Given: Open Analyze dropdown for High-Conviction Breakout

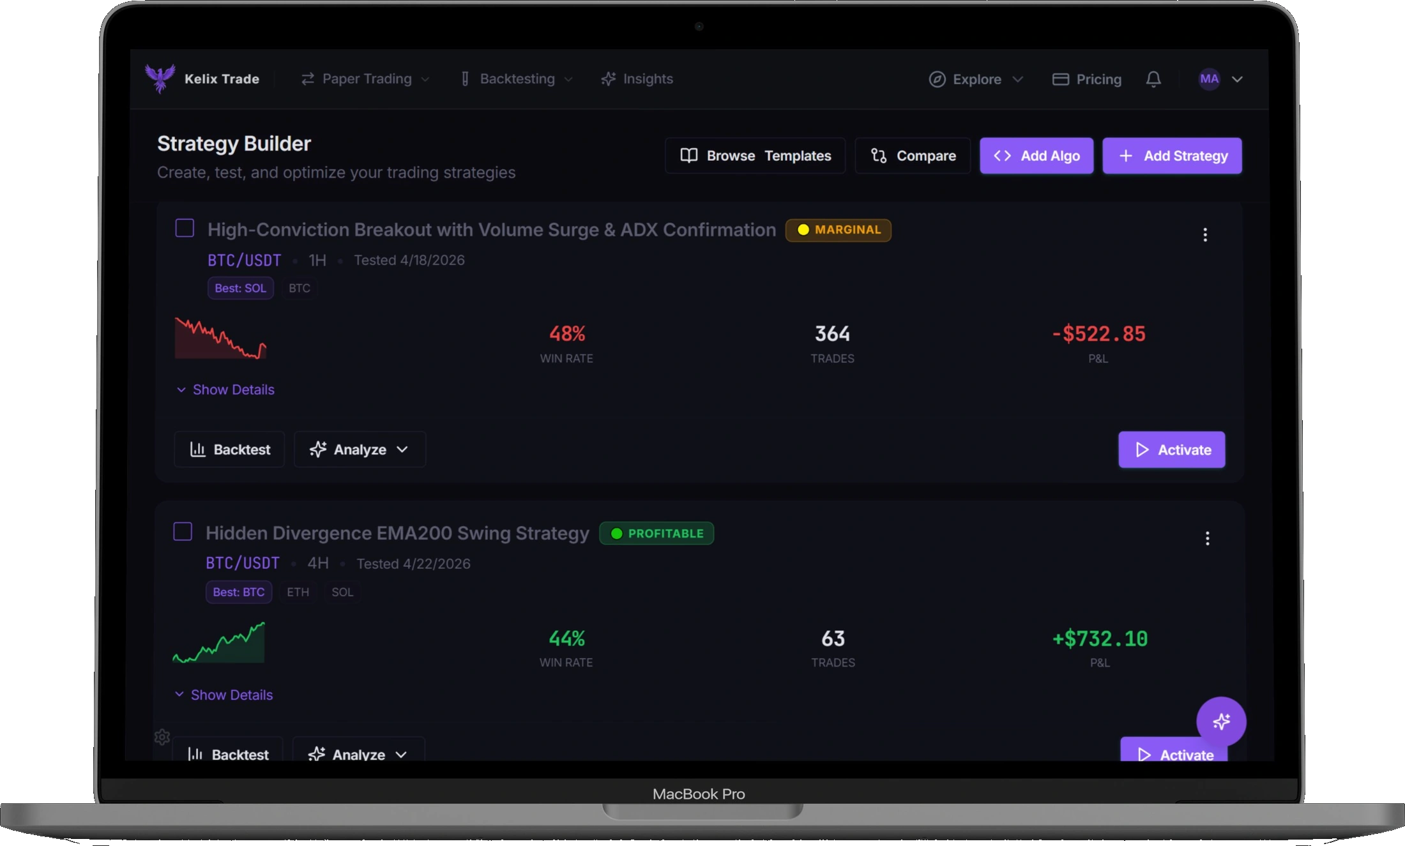Looking at the screenshot, I should pyautogui.click(x=360, y=449).
